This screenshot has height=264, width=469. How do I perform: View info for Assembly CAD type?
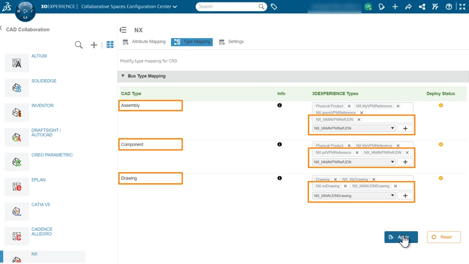click(279, 106)
